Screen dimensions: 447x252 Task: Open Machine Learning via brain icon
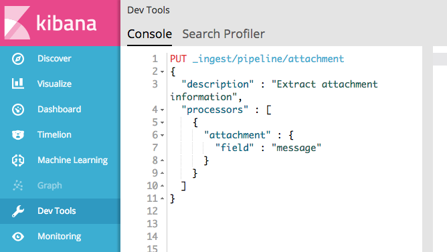pos(18,160)
